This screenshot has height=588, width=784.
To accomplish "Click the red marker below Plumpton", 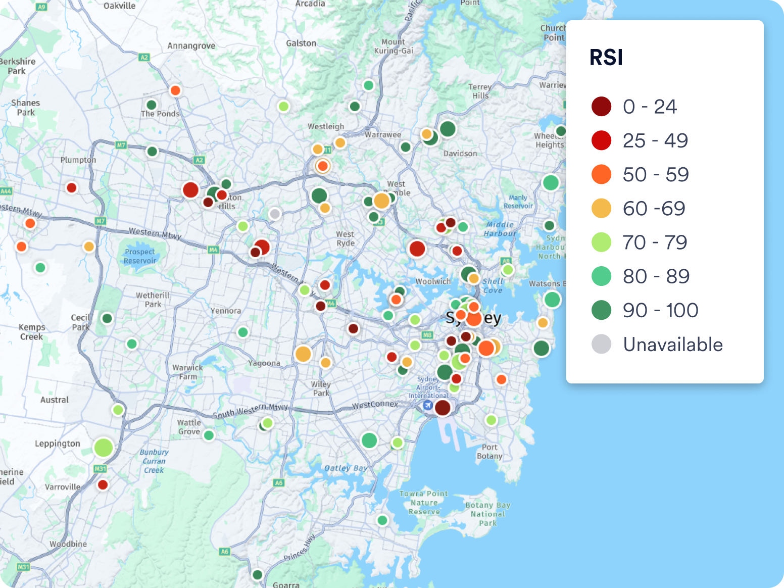I will pos(72,188).
